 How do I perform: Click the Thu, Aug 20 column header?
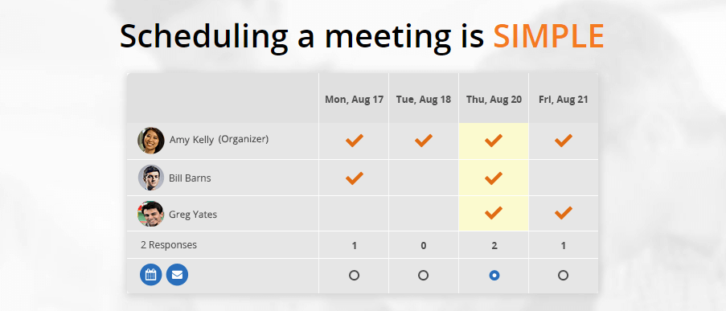coord(494,100)
